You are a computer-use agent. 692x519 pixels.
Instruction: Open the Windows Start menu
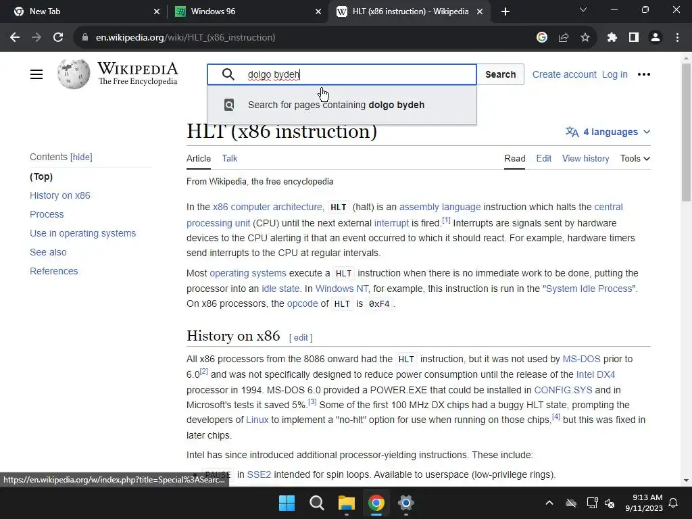pos(287,503)
